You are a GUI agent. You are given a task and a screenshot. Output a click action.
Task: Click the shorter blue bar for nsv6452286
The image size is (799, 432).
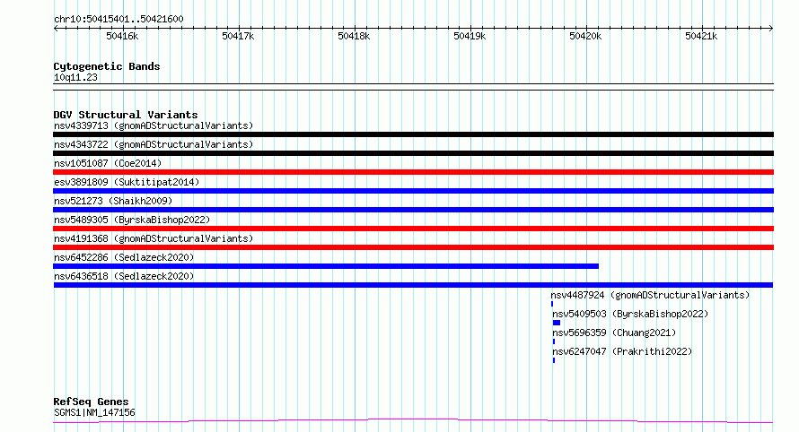(326, 266)
